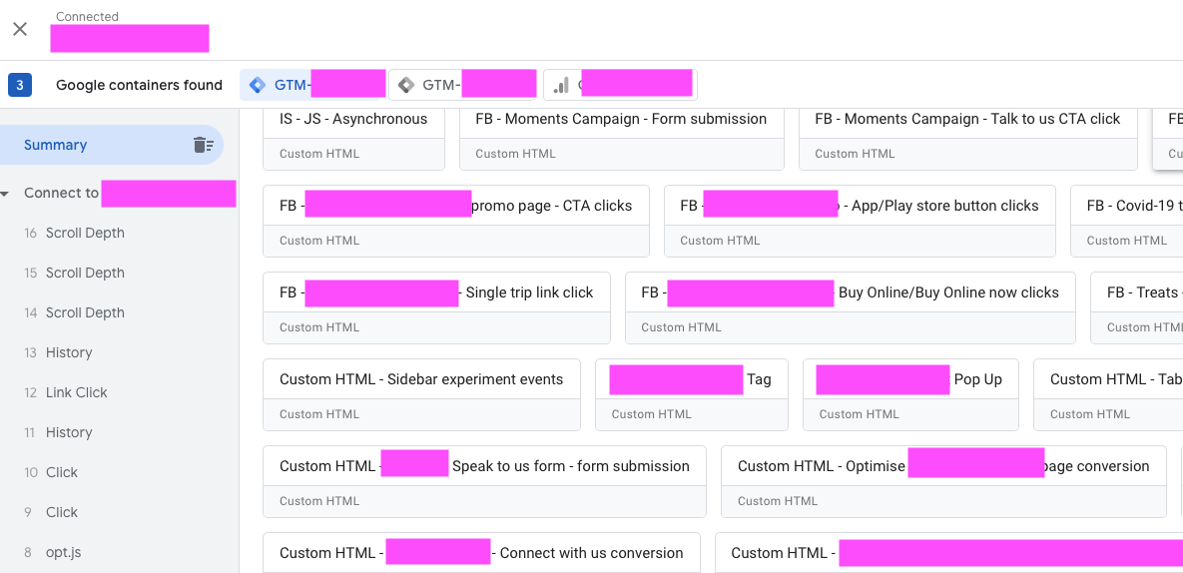Click the blue GTM container icon
This screenshot has height=573, width=1183.
click(258, 85)
